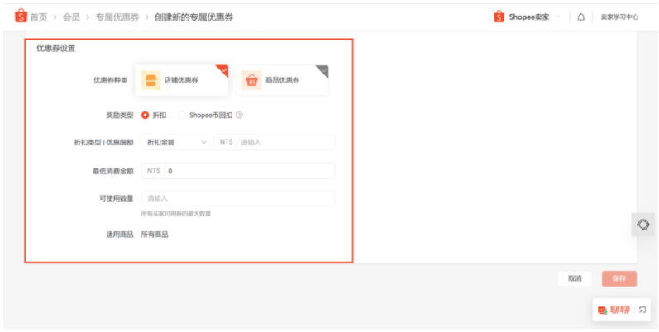Select 商品优惠券 voucher type card

click(283, 80)
